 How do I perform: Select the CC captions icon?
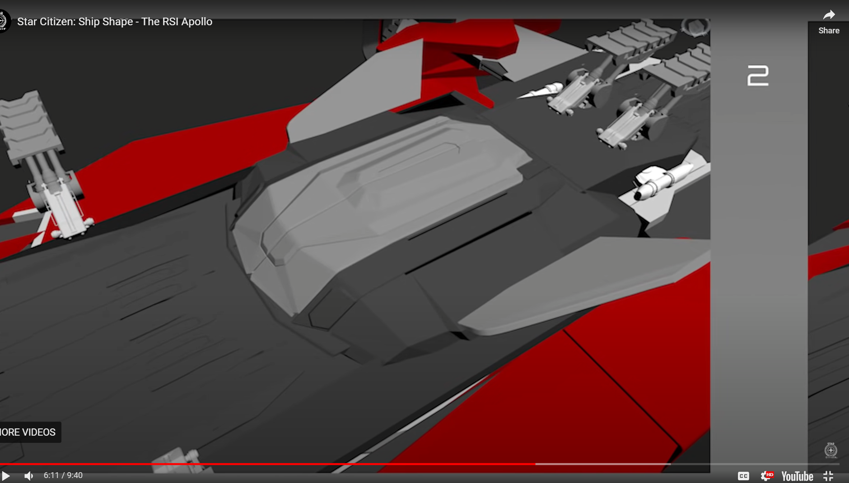pos(744,476)
